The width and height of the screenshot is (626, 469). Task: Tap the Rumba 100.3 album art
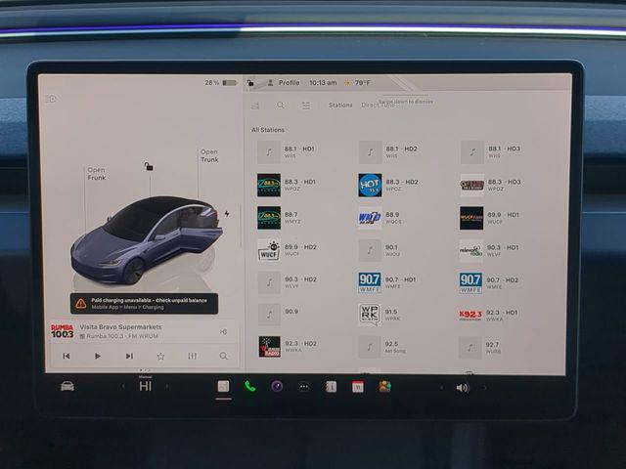point(62,331)
